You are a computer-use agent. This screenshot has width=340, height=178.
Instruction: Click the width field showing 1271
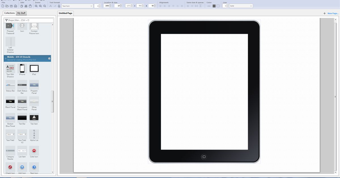[128, 6]
